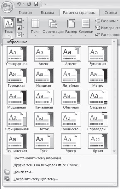Open the theme fonts icon
Image resolution: width=120 pixels, height=189 pixels.
coord(20,28)
